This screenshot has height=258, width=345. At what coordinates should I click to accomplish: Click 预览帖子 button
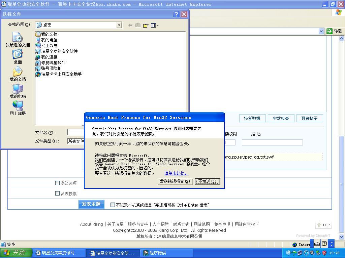pos(309,119)
